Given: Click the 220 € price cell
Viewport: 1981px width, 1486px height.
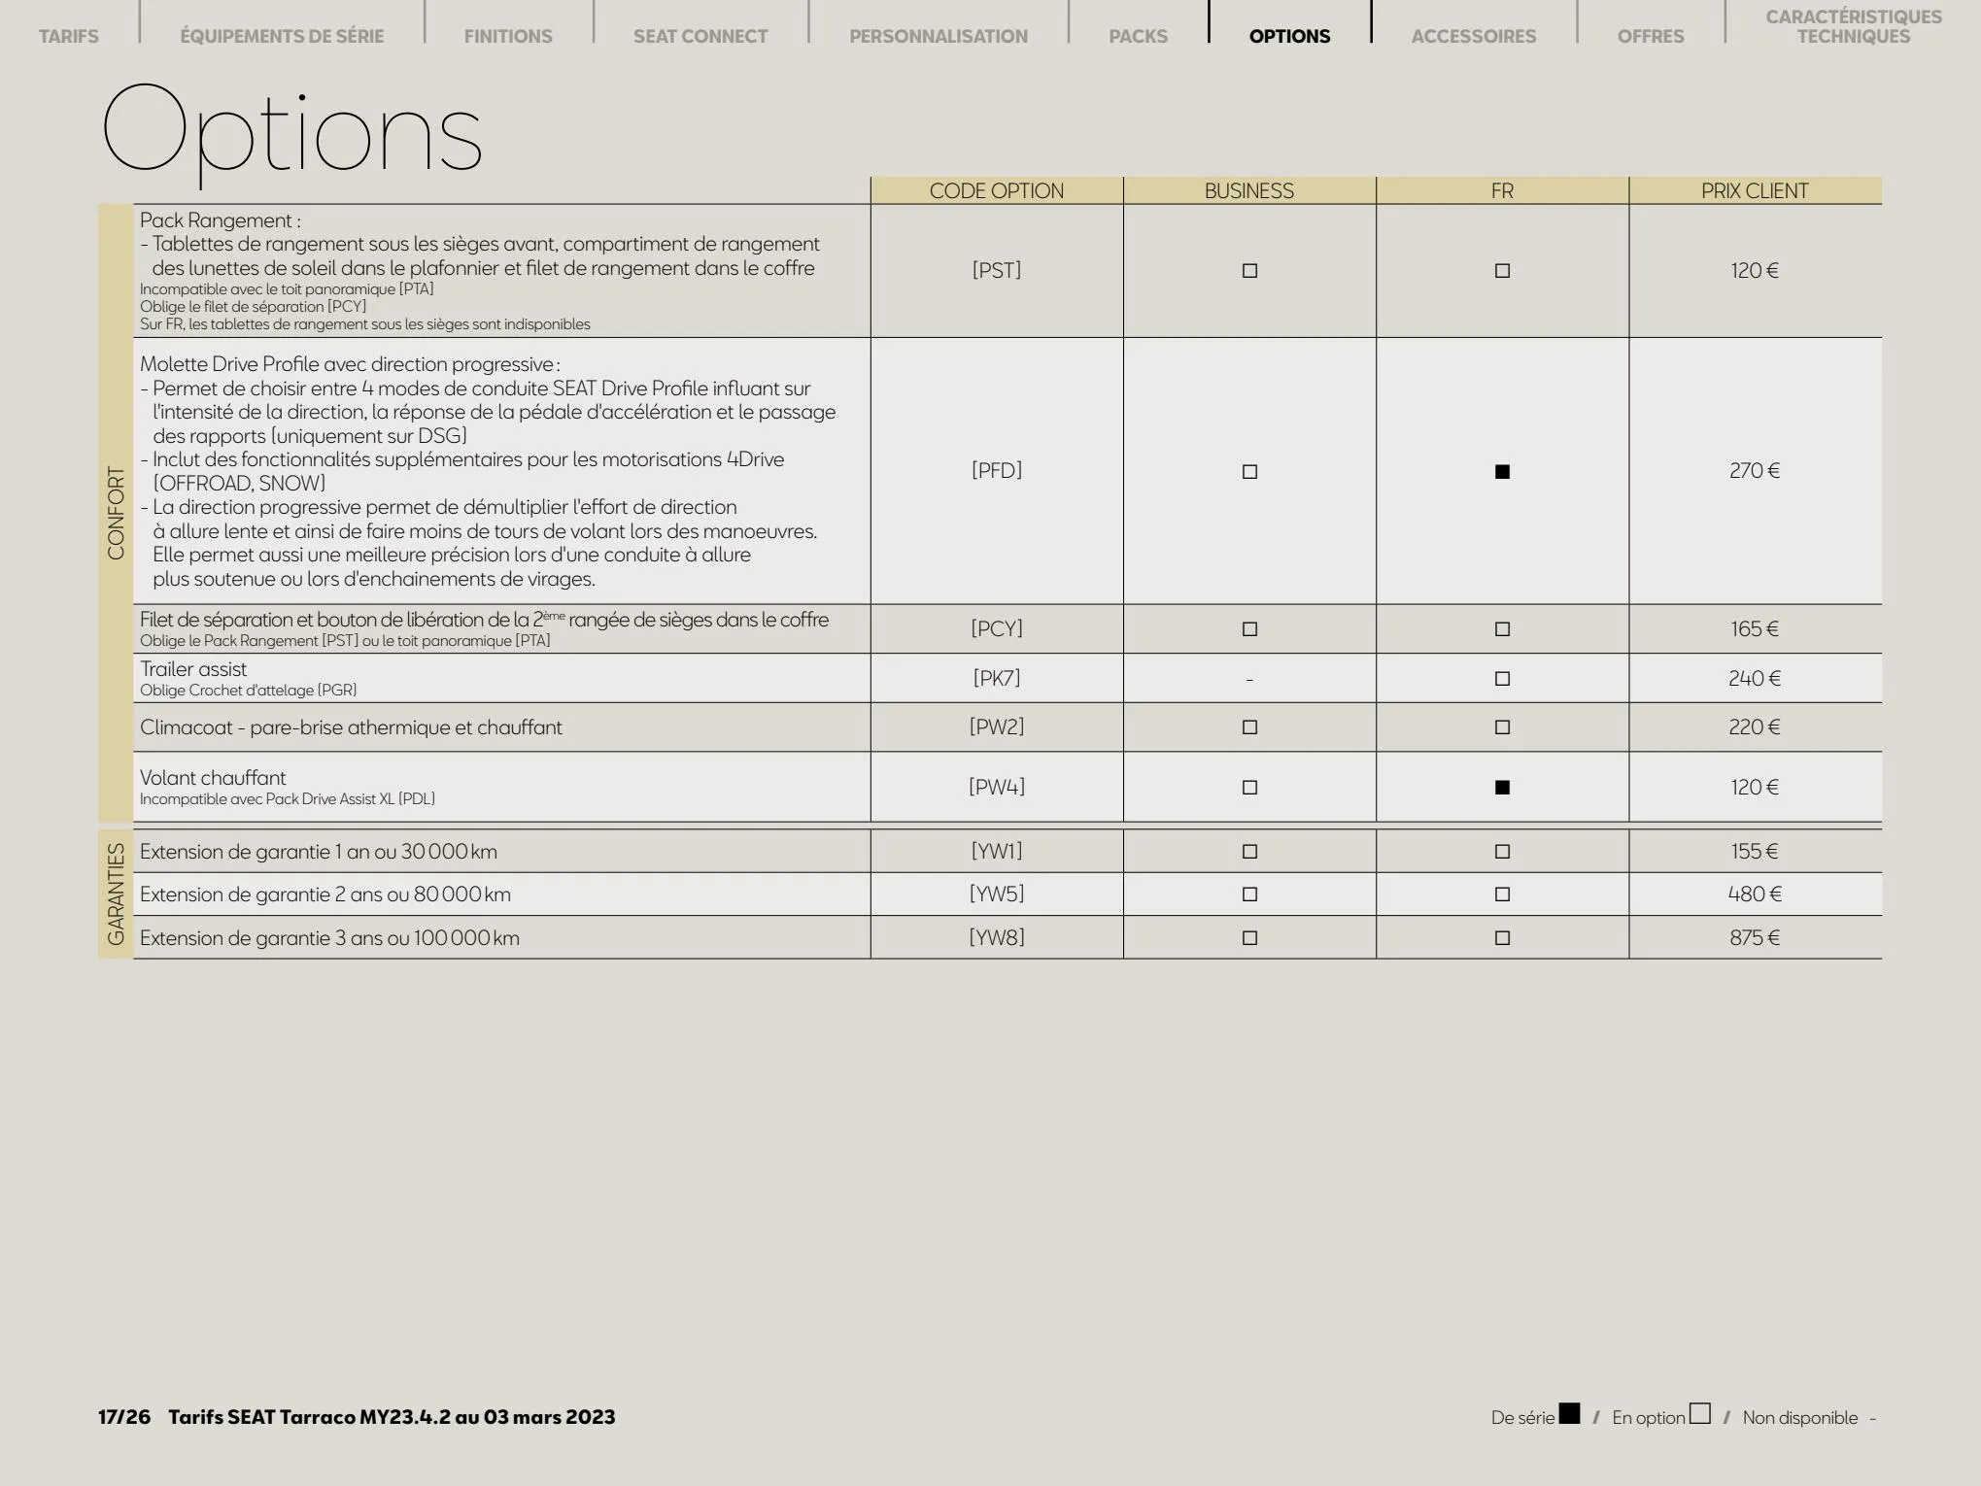Looking at the screenshot, I should 1755,726.
